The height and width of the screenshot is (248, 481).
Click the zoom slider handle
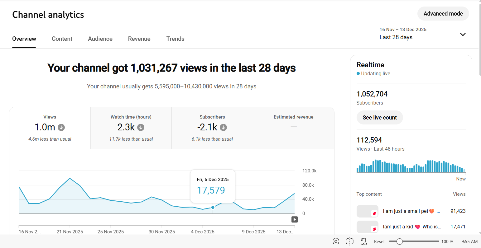(399, 241)
